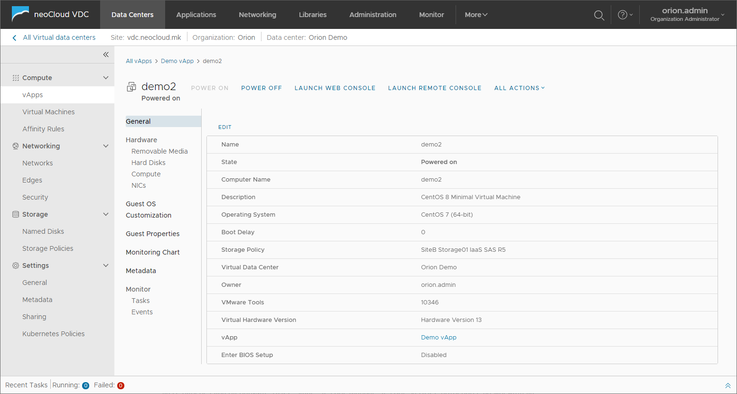Collapse the Storage section chevron

pos(106,214)
